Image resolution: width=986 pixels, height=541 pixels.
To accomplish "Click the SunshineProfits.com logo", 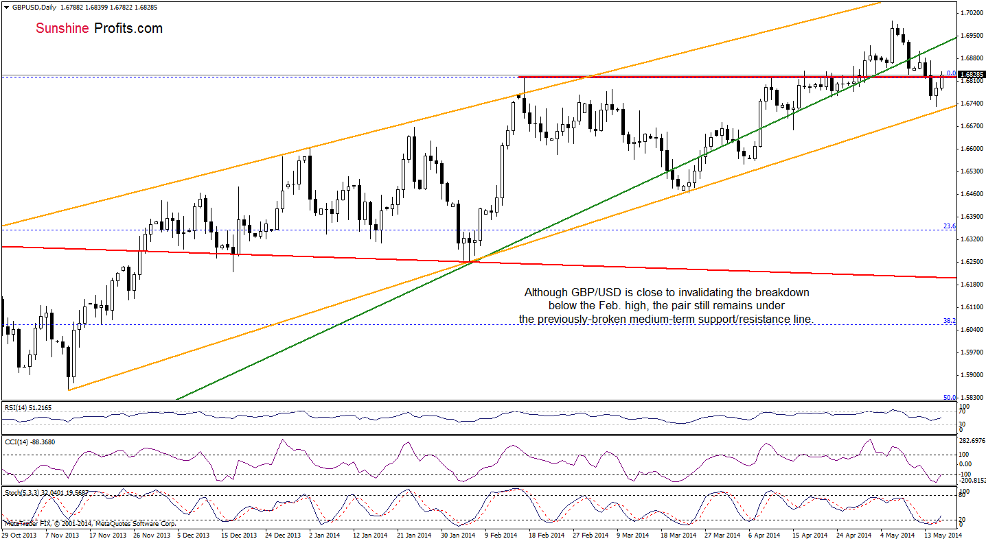I will point(99,29).
